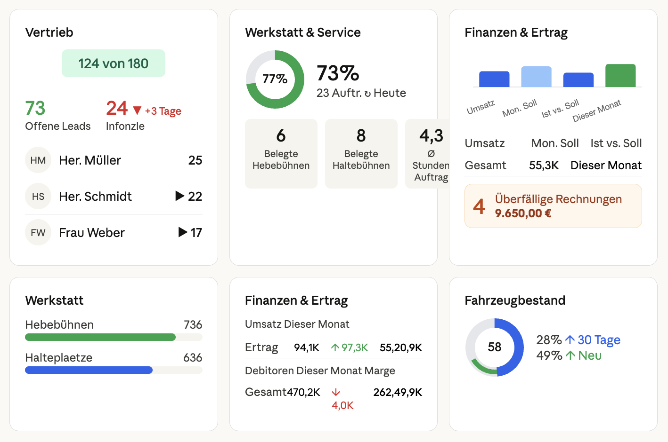Select the Belegte Haltebühnen tile
Viewport: 668px width, 442px height.
(x=361, y=154)
